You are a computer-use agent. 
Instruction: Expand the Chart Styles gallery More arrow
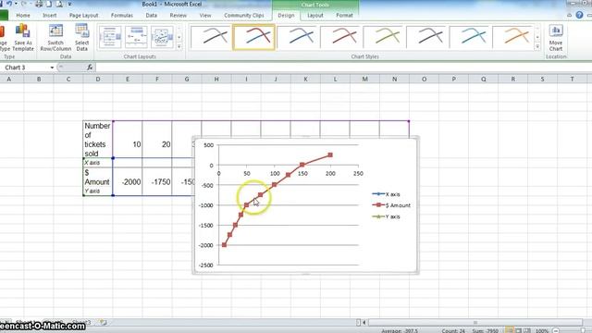537,46
